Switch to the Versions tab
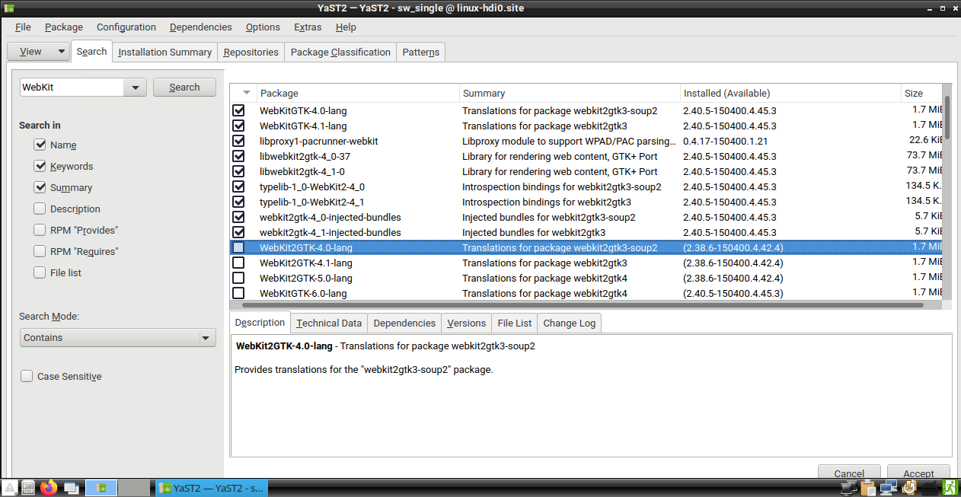This screenshot has width=961, height=497. pos(466,323)
